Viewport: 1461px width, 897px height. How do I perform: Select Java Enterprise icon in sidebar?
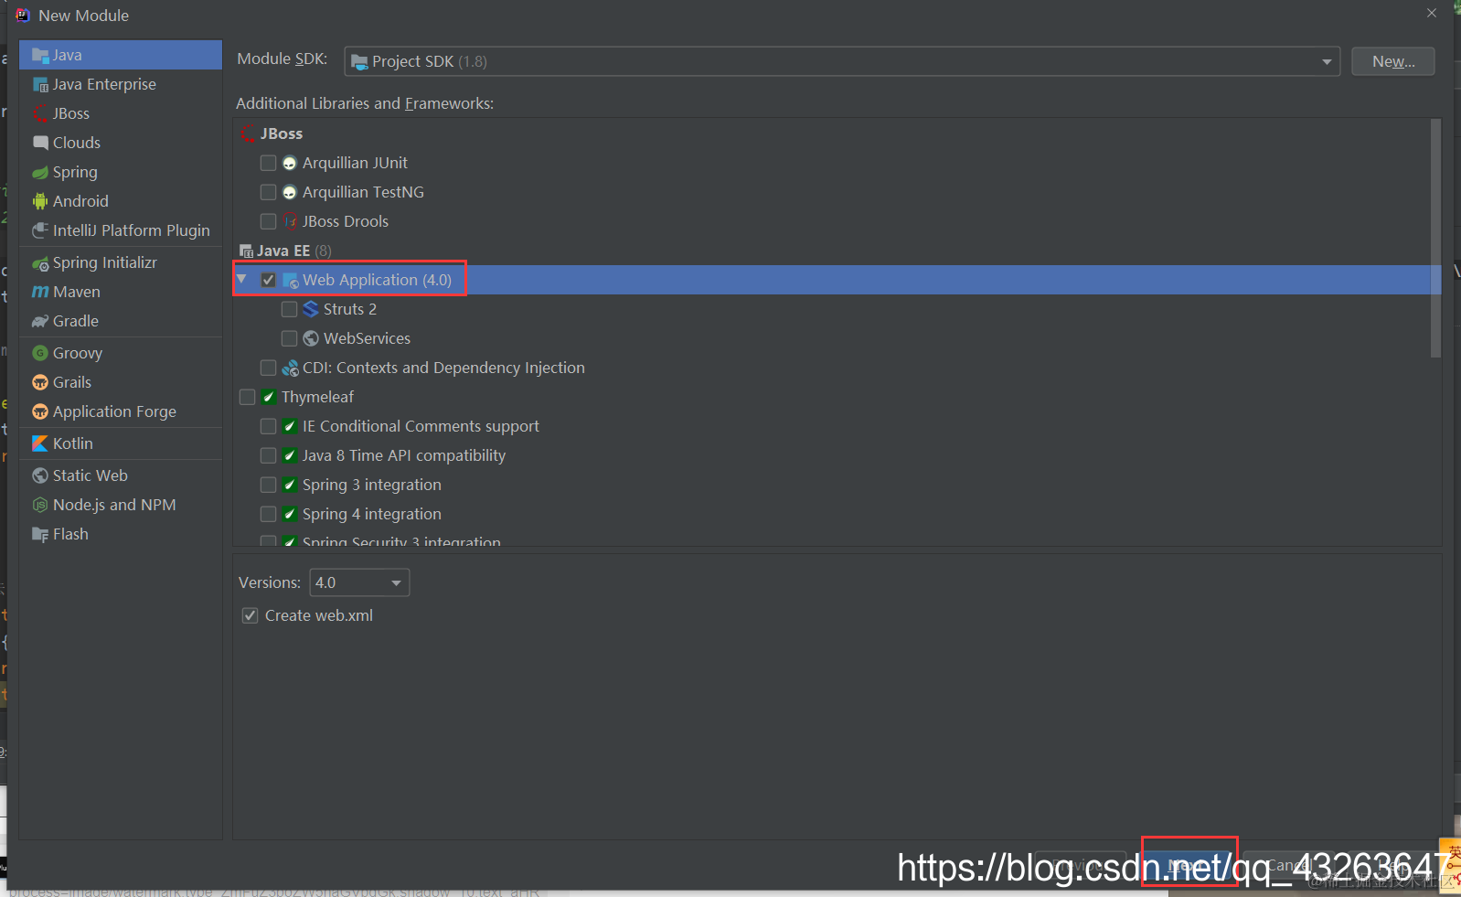(x=40, y=84)
